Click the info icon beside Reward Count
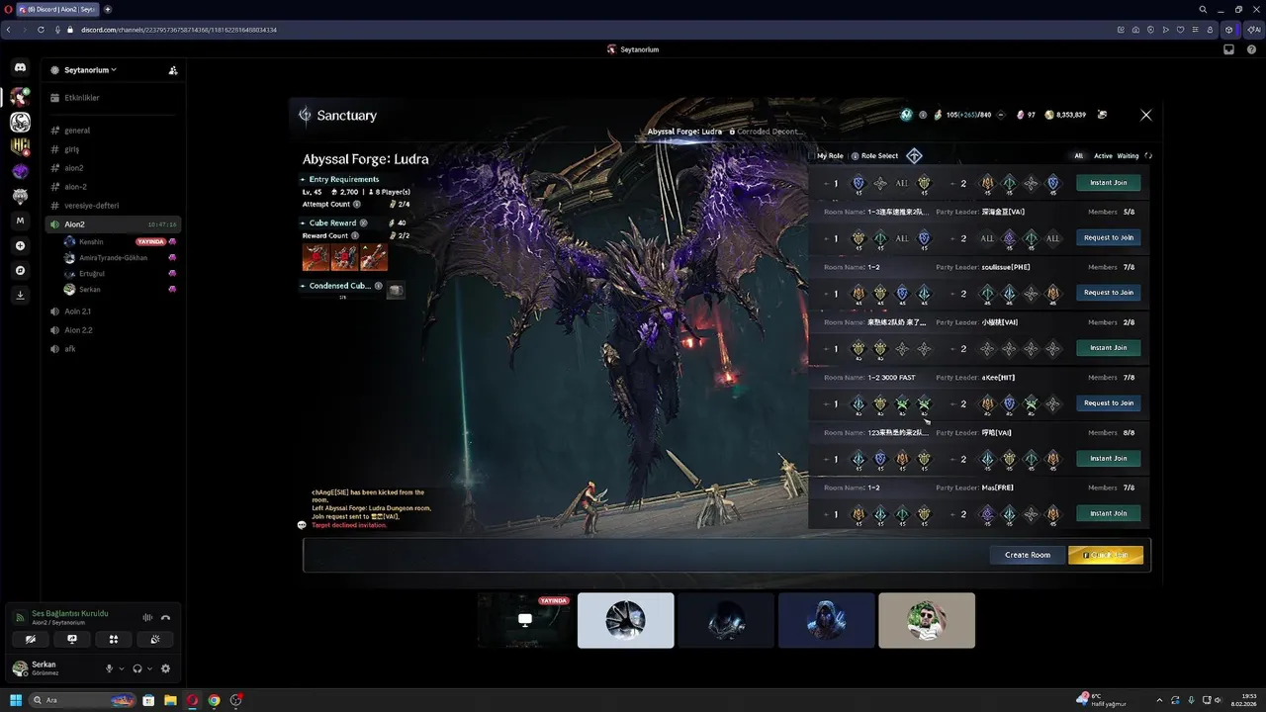Screen dimensions: 1266x712 tap(355, 235)
